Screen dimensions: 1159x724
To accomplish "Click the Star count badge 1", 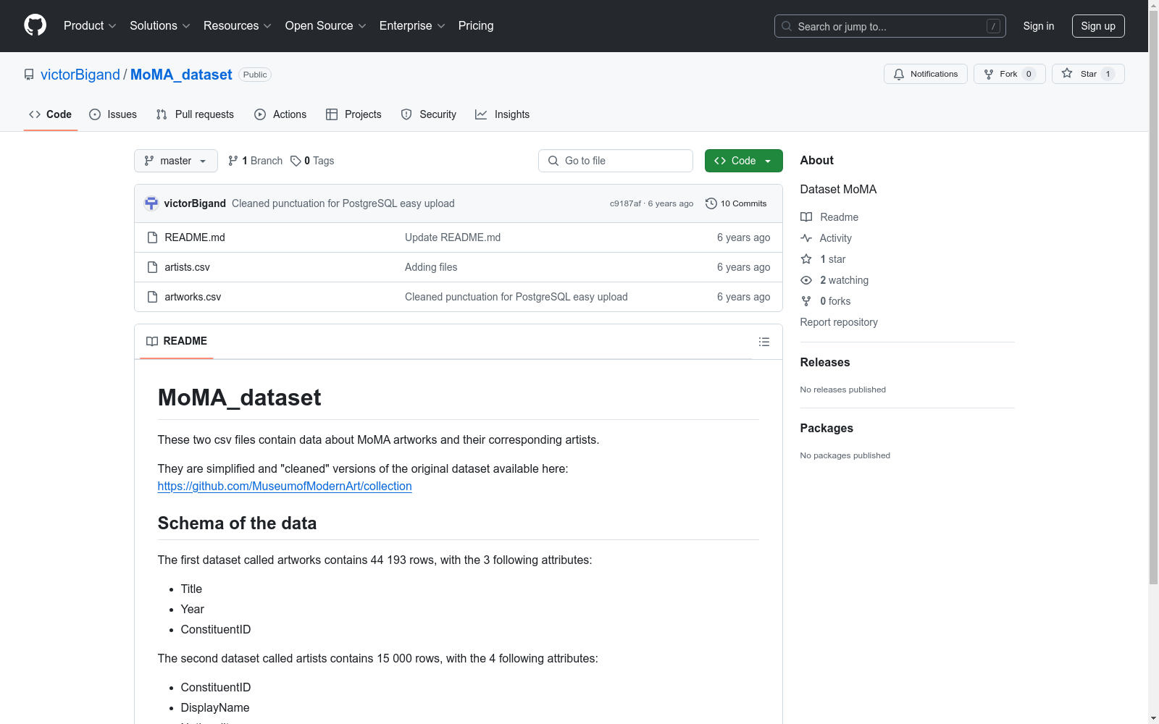I will click(x=1108, y=74).
